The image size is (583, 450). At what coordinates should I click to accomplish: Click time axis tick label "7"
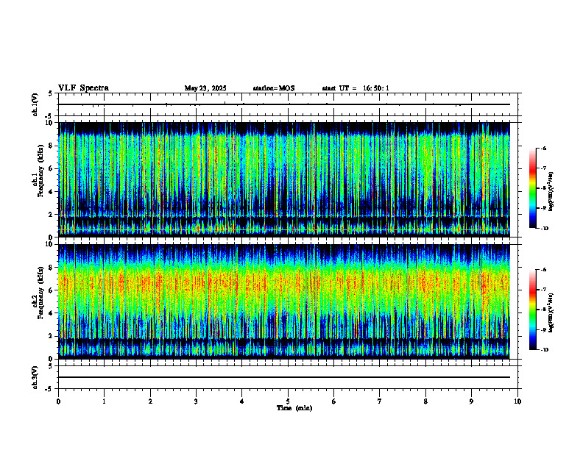point(380,401)
